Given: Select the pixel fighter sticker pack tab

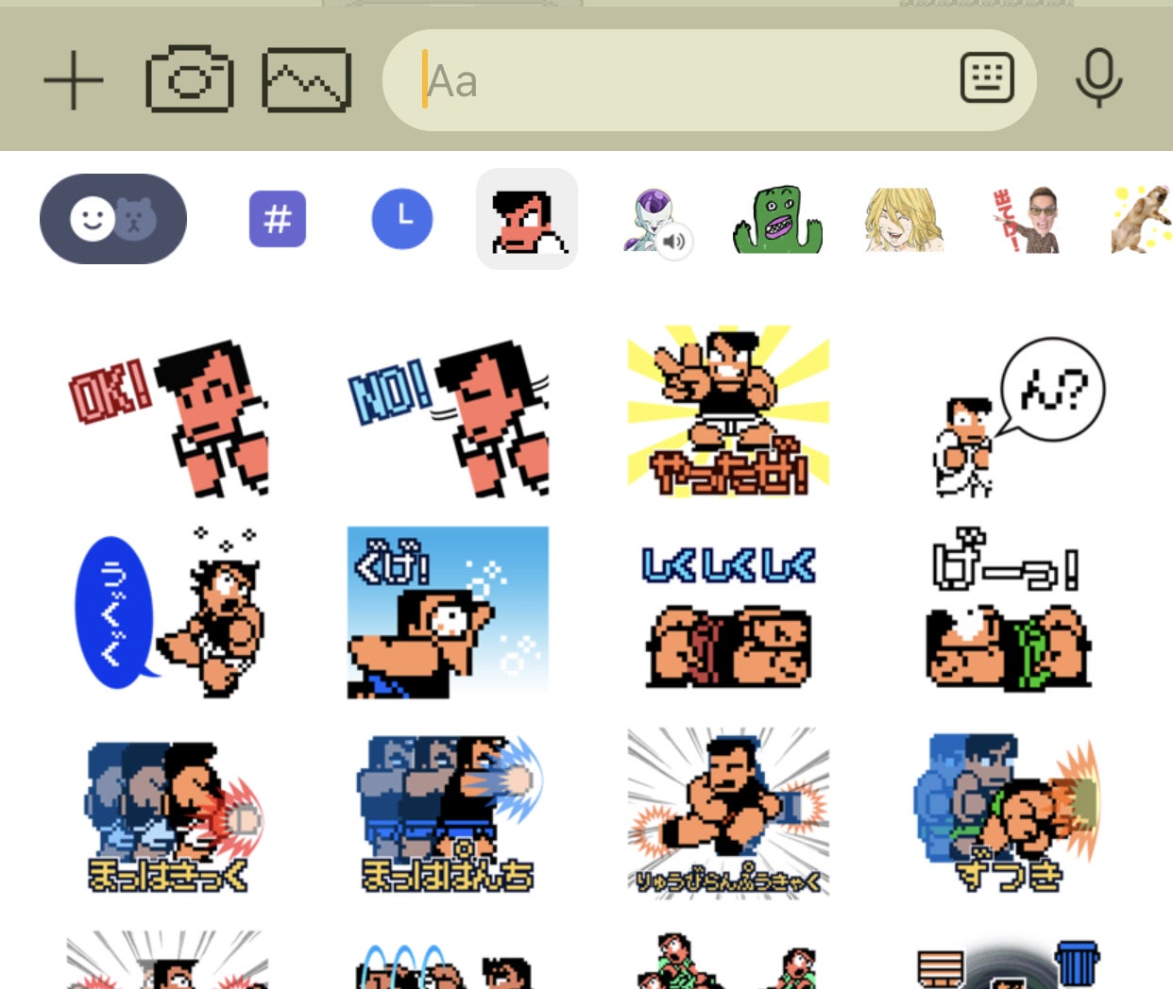Looking at the screenshot, I should (x=527, y=219).
